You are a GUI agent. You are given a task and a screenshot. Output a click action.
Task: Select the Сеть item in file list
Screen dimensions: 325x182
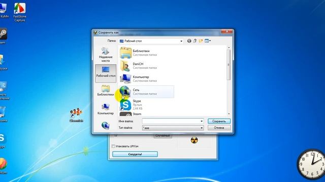coord(147,92)
